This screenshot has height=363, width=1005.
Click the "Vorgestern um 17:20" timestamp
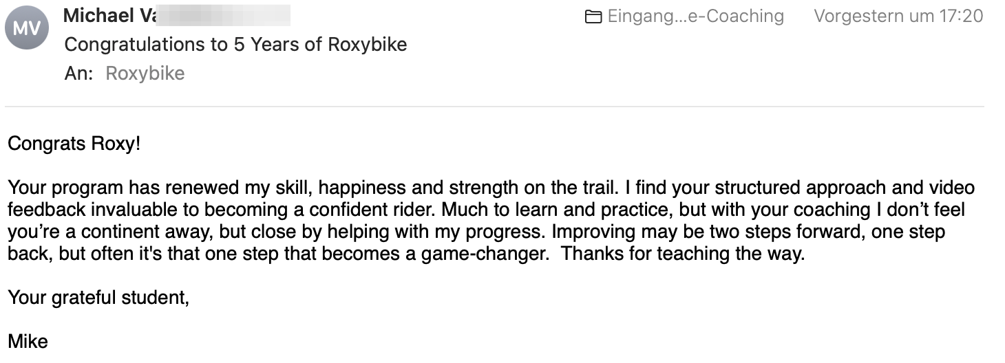(898, 16)
